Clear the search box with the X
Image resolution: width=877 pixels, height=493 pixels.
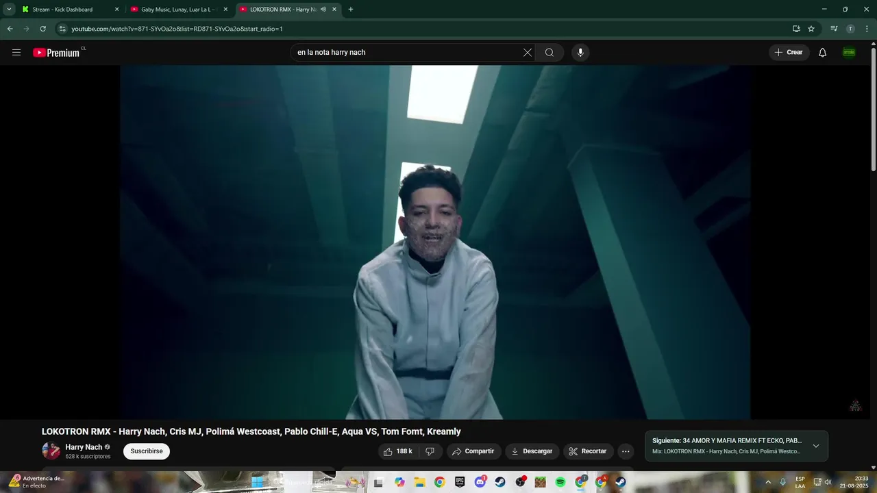pyautogui.click(x=528, y=53)
